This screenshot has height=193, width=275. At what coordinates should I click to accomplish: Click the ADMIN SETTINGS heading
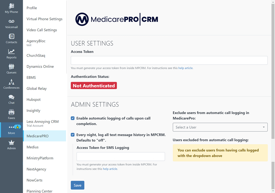click(x=95, y=105)
